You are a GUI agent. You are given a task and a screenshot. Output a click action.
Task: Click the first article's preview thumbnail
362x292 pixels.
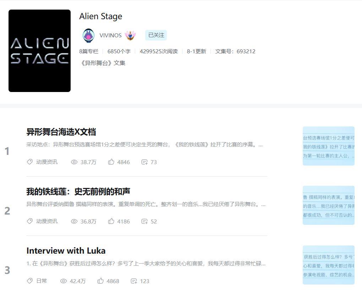(328, 146)
